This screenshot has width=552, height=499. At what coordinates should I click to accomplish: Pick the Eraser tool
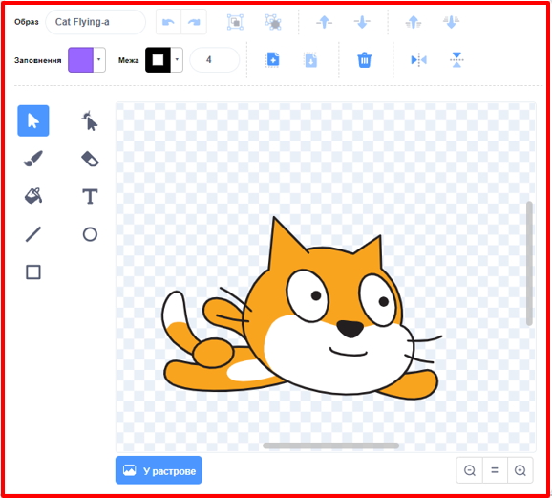[90, 159]
